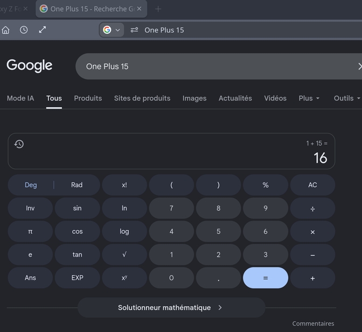Tap the division ÷ key

coord(312,208)
